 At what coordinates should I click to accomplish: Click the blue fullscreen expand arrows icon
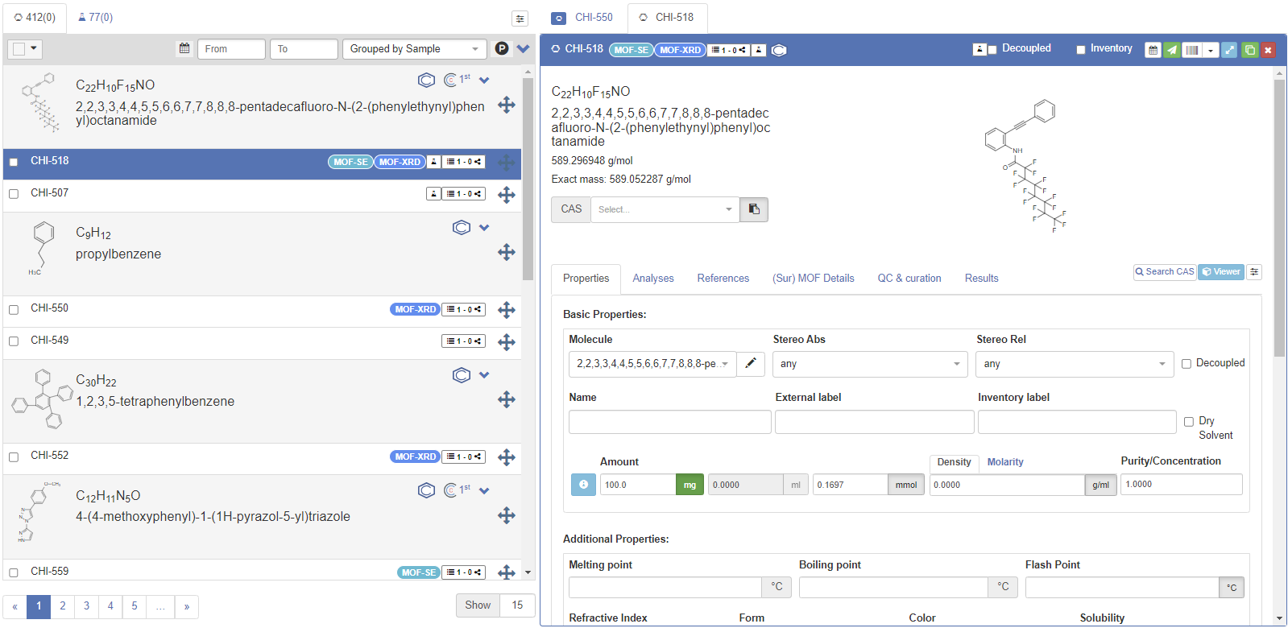[x=1229, y=50]
